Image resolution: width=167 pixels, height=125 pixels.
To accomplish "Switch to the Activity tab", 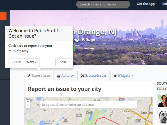I will point(65,76).
